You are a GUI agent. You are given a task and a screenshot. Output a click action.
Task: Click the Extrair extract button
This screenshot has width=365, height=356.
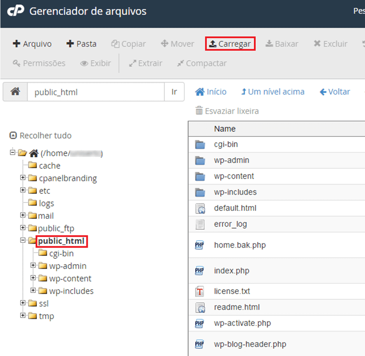click(146, 63)
